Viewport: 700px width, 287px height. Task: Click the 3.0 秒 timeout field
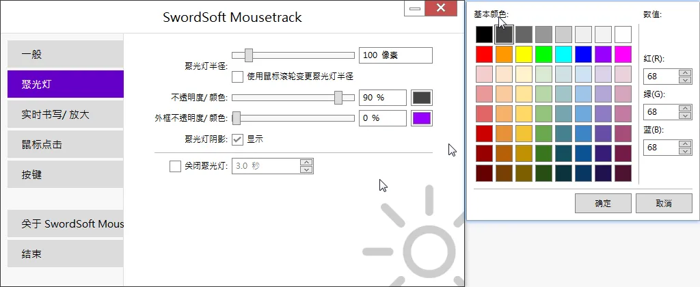pos(266,166)
